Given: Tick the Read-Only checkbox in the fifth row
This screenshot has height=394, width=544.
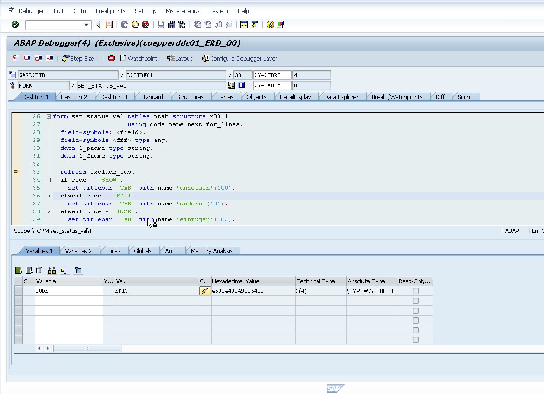Looking at the screenshot, I should point(416,330).
